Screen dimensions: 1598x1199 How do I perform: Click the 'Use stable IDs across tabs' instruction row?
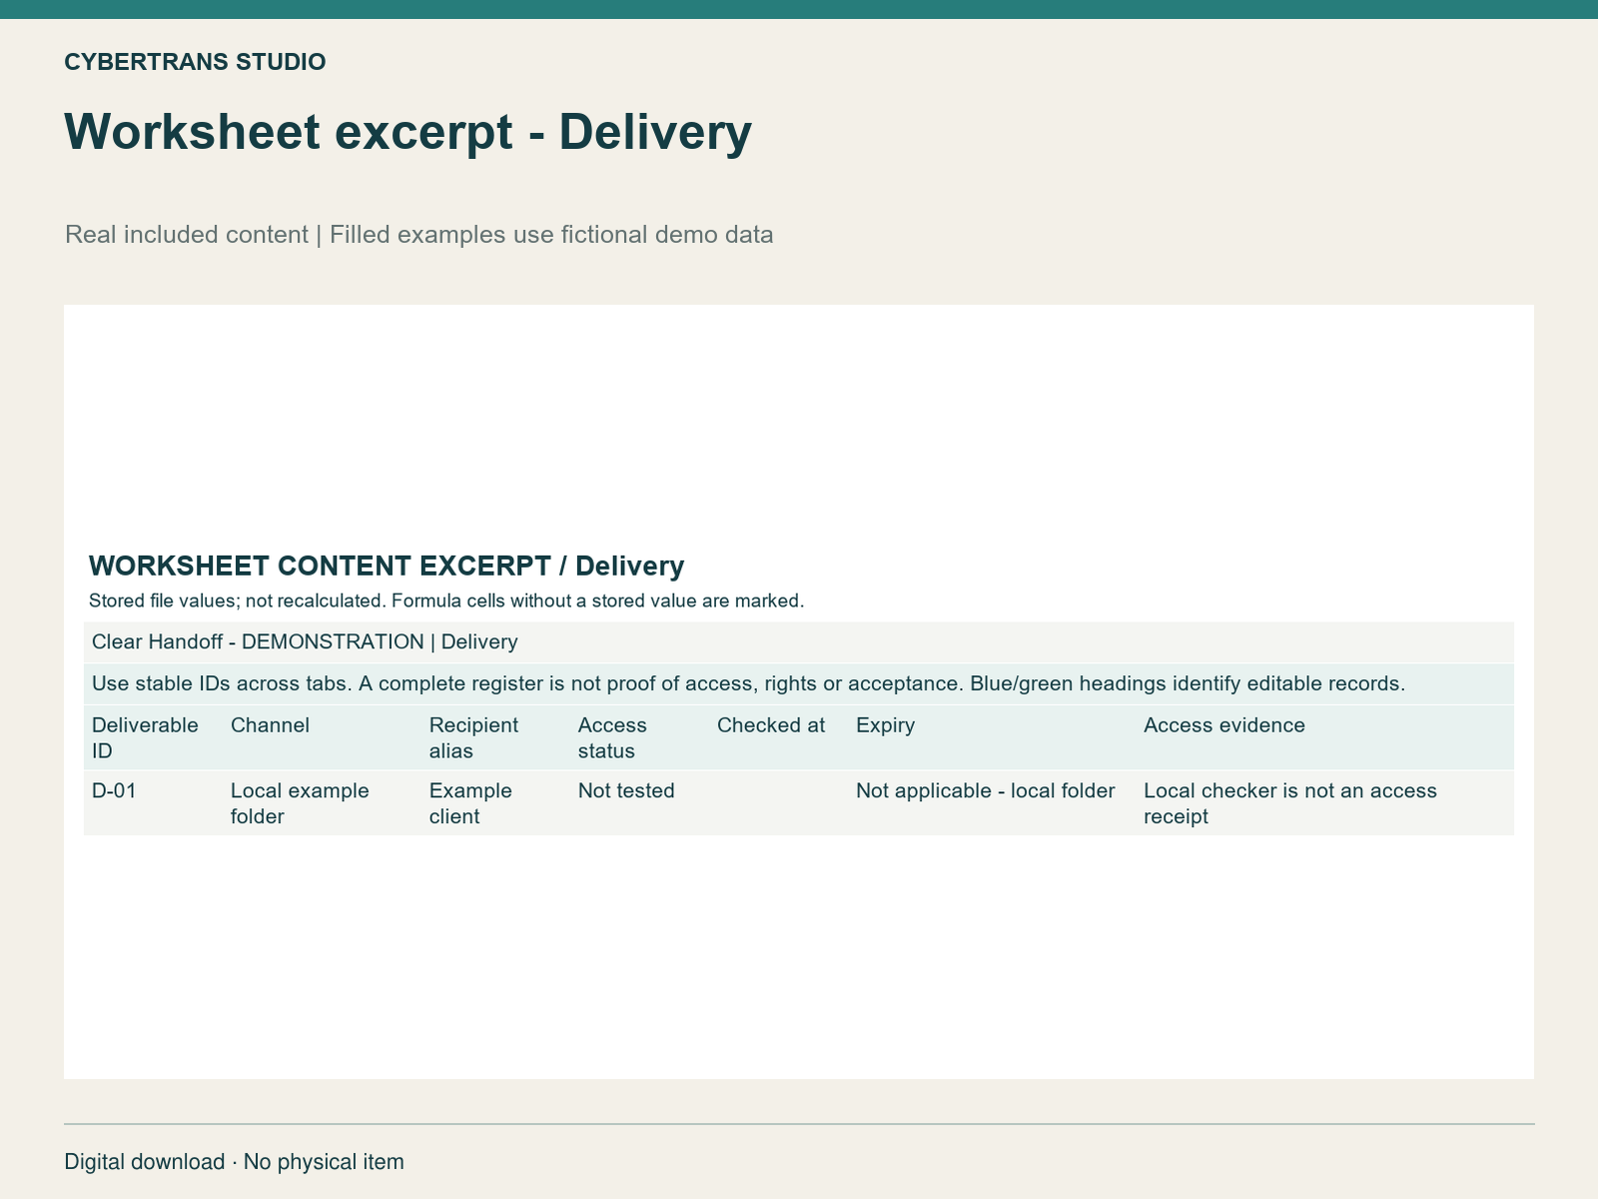click(799, 684)
